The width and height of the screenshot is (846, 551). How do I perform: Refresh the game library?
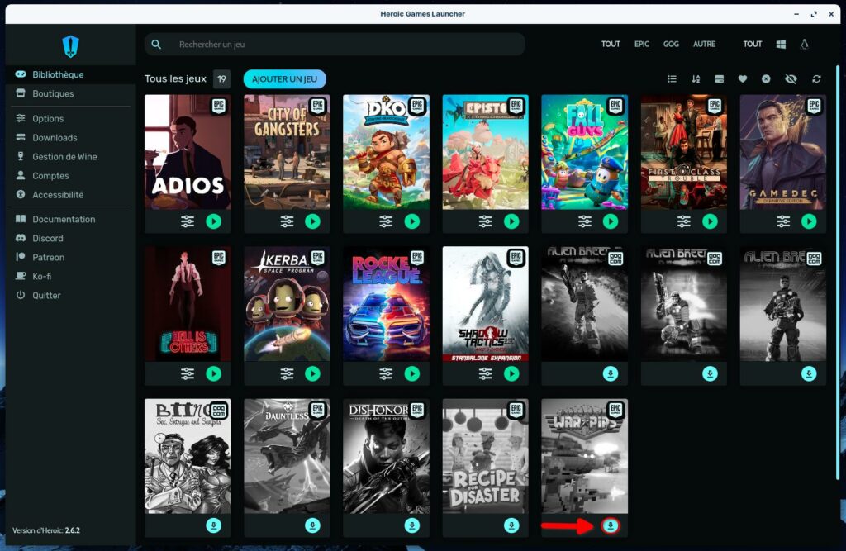pyautogui.click(x=816, y=79)
